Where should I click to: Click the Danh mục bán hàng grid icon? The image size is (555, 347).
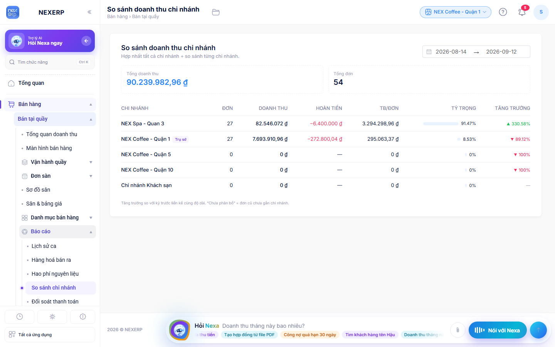pos(25,218)
